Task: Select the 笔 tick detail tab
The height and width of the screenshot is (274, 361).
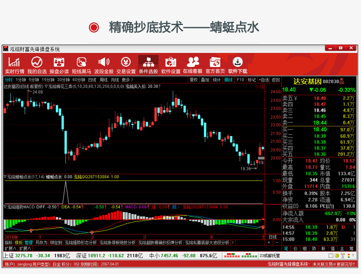Action: (x=286, y=248)
